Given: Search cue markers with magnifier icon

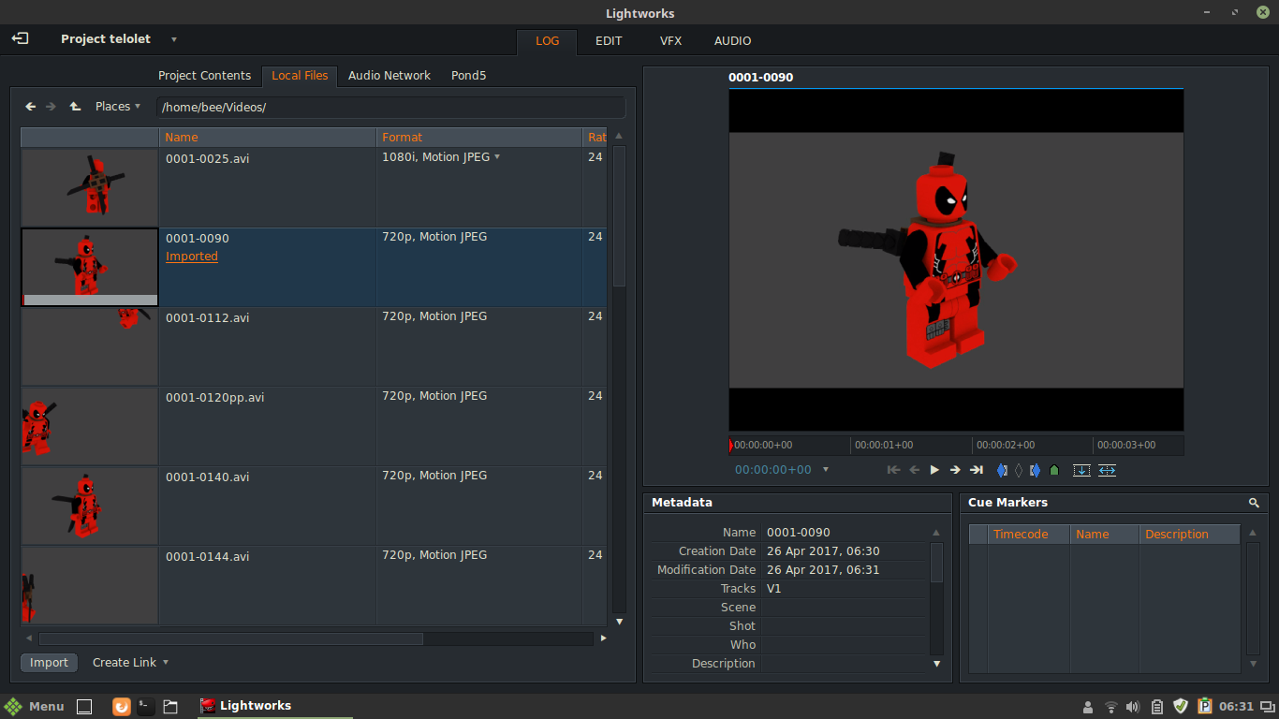Looking at the screenshot, I should click(1254, 503).
